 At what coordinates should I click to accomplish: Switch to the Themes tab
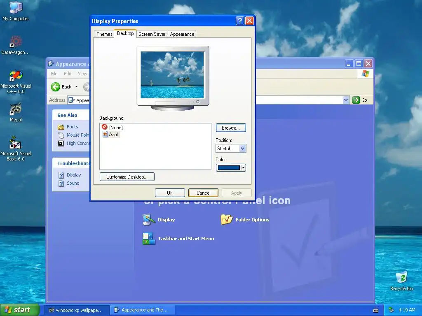(x=104, y=34)
